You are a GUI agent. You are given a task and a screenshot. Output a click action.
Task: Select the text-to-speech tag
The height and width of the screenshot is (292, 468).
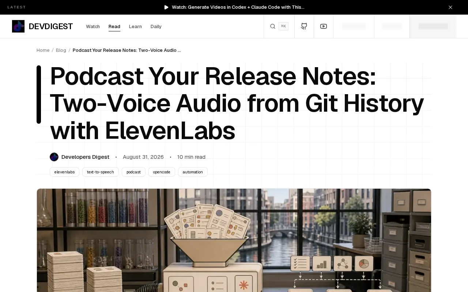click(101, 172)
